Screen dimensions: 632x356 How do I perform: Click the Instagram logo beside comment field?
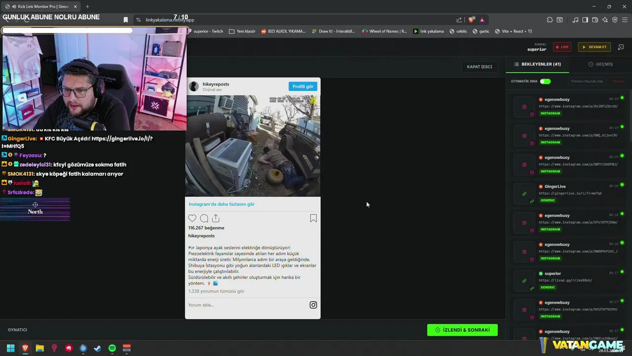pyautogui.click(x=313, y=305)
